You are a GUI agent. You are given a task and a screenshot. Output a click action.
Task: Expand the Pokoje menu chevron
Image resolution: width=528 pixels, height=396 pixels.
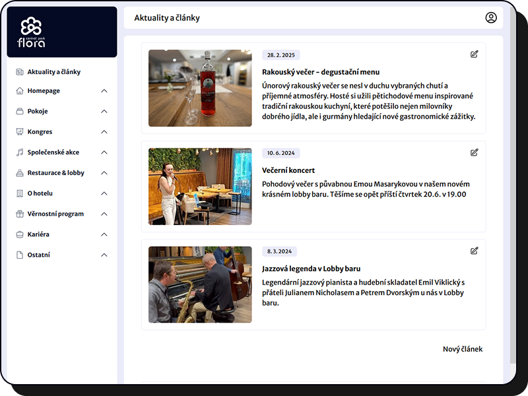[x=104, y=112]
